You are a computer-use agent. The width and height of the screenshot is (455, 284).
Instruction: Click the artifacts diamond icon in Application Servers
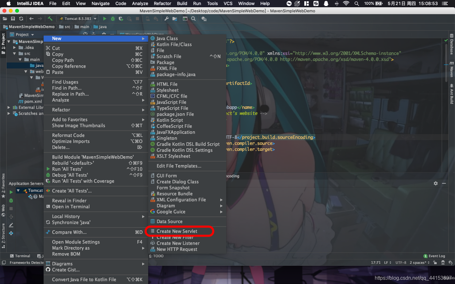pos(11,233)
